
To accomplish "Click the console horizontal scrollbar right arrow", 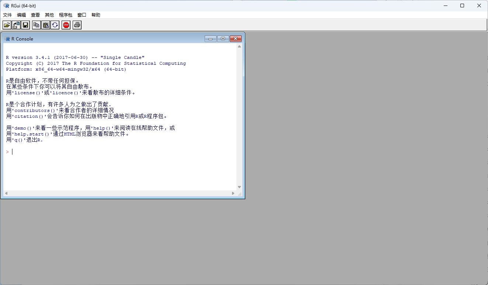I will [x=233, y=193].
